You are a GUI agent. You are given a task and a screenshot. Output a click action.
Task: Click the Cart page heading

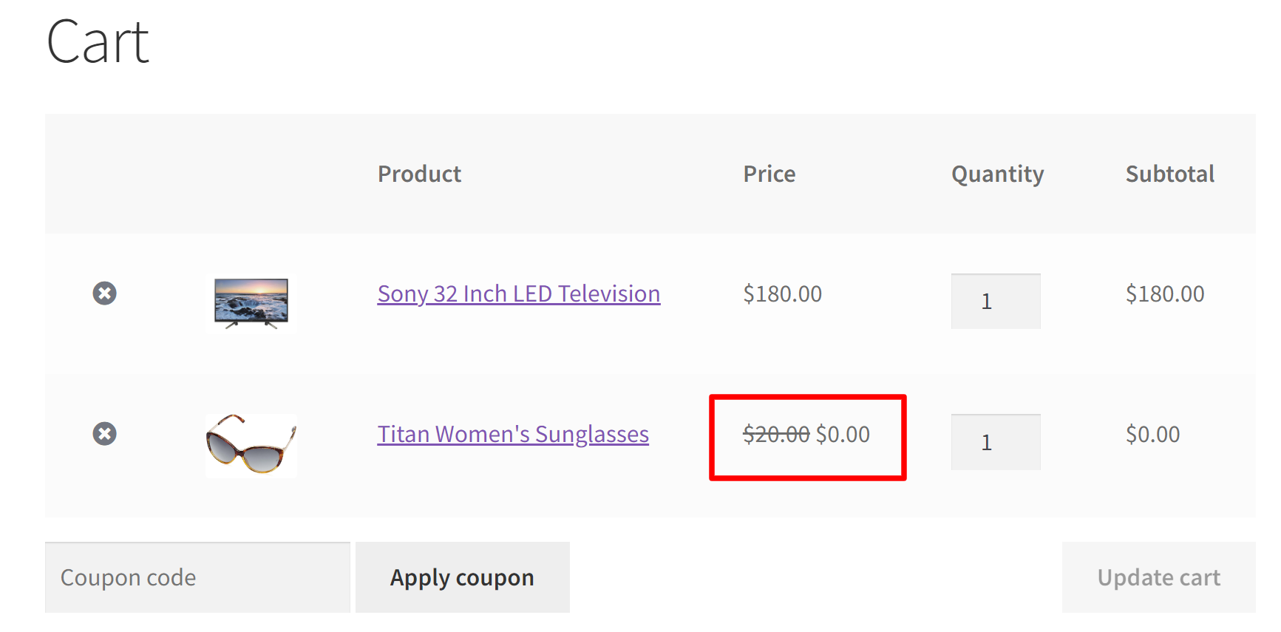tap(98, 43)
